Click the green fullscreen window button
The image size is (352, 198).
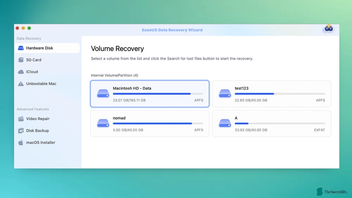tap(29, 28)
